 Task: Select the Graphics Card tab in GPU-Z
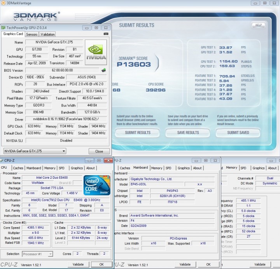click(x=13, y=34)
